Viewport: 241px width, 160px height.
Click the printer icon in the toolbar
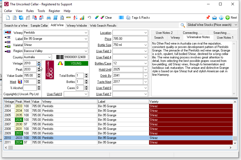(49, 18)
